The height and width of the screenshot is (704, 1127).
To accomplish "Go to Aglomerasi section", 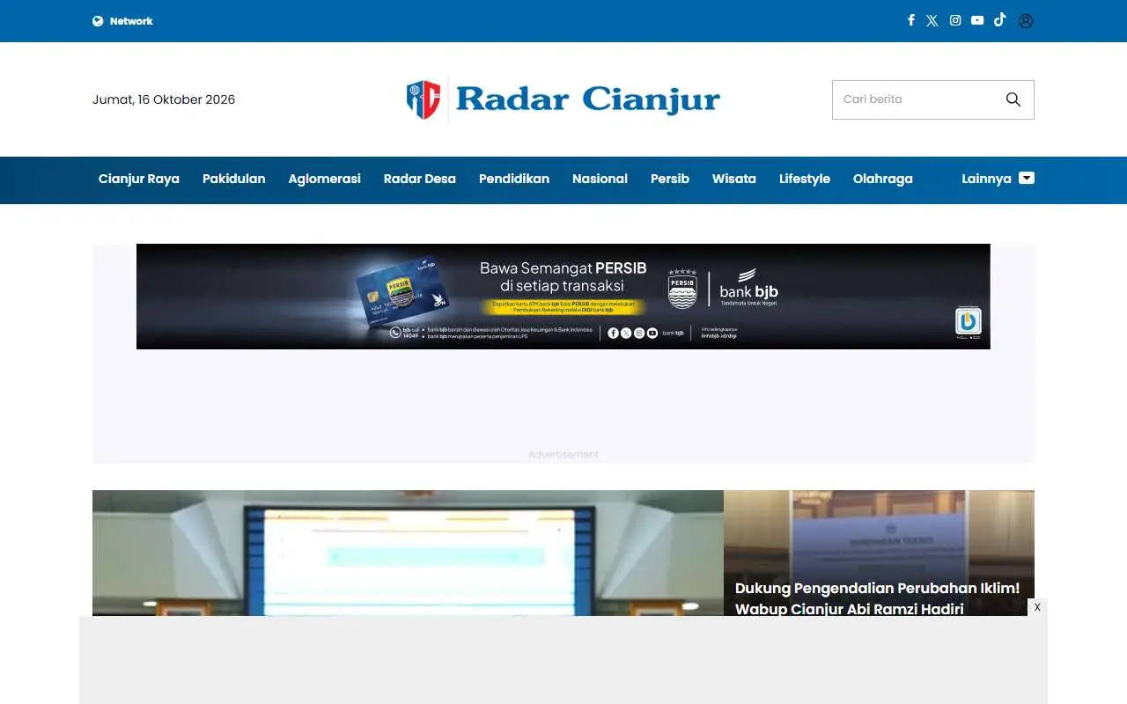I will (325, 179).
